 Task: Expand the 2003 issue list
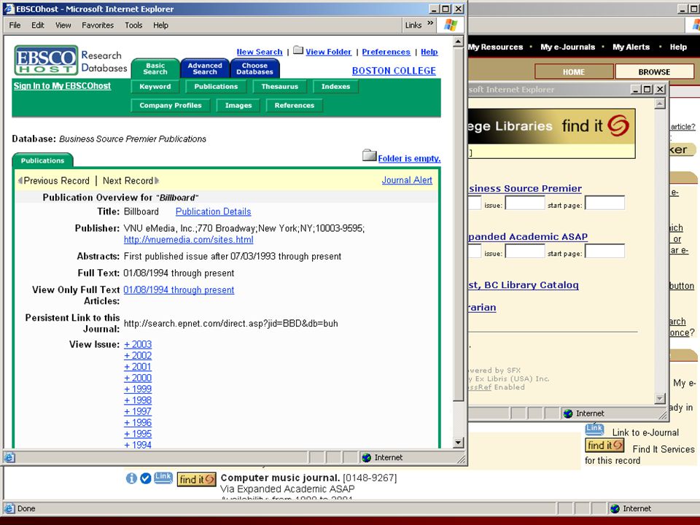138,344
